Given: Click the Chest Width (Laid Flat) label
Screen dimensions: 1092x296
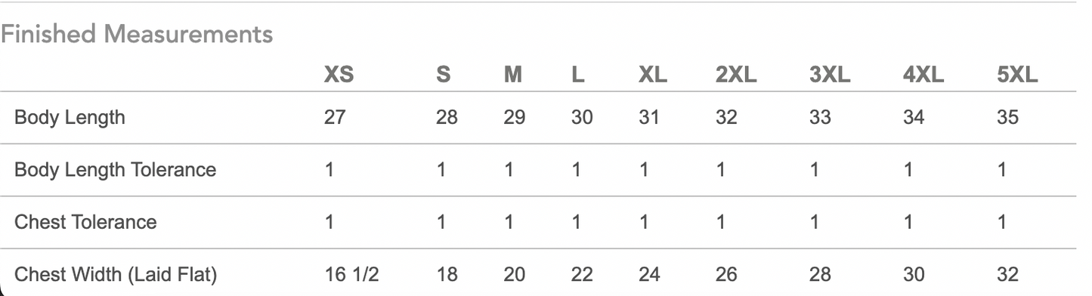Looking at the screenshot, I should pyautogui.click(x=116, y=274).
